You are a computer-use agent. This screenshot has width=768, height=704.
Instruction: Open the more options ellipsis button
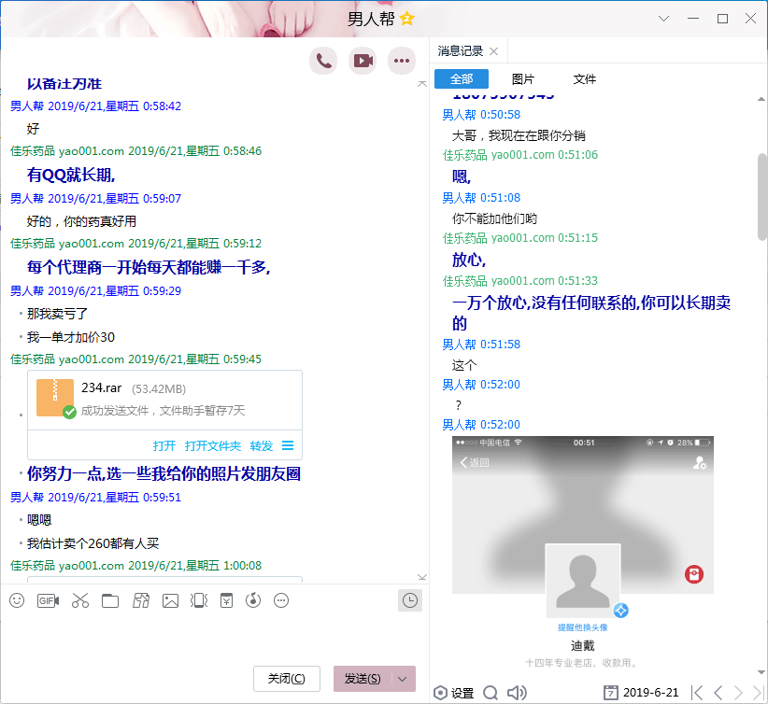pos(402,61)
